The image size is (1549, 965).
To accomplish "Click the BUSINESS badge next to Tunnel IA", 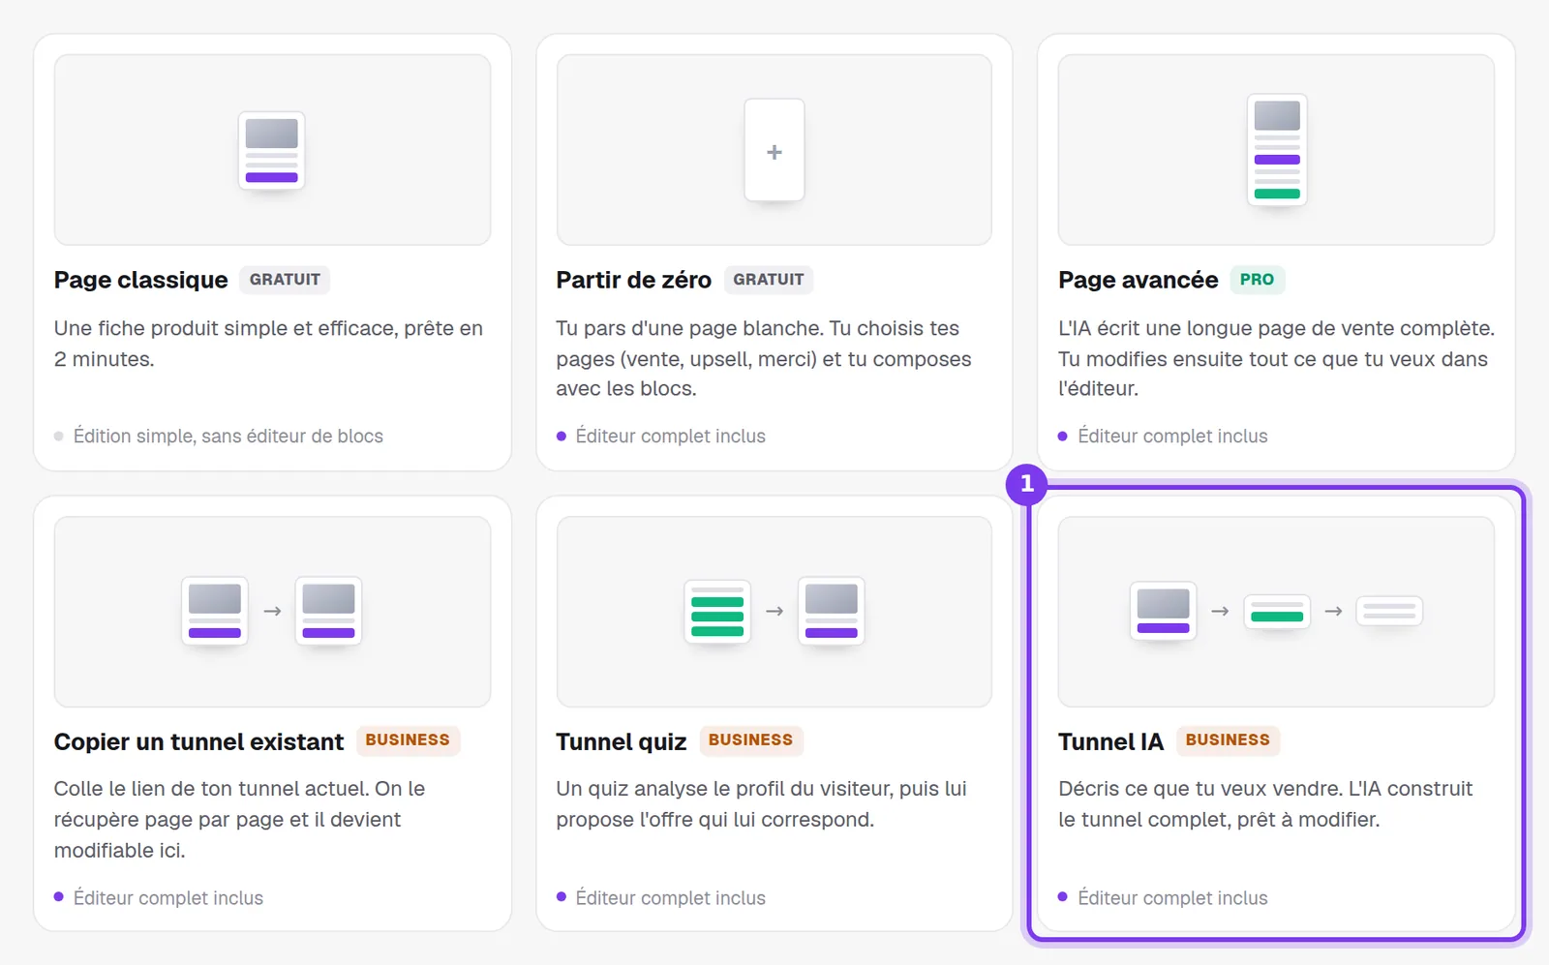I will (x=1228, y=740).
